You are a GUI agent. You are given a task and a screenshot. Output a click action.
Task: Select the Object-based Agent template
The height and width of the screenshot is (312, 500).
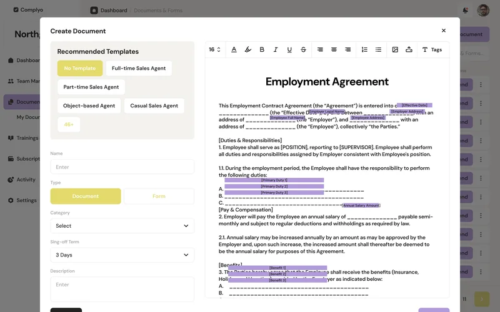[89, 105]
